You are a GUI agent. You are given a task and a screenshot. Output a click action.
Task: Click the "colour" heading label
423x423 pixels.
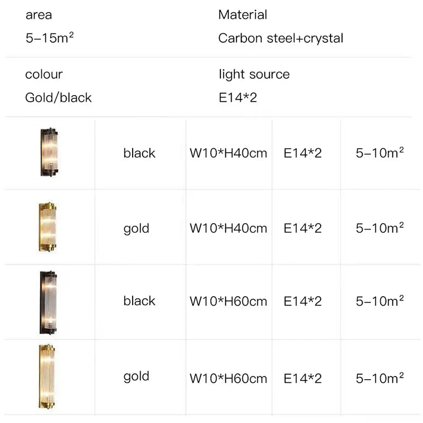coord(44,74)
